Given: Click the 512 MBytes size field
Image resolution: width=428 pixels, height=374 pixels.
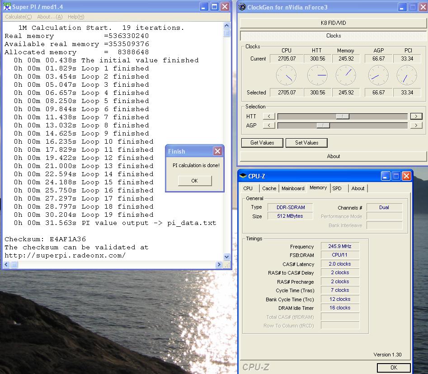Looking at the screenshot, I should pos(290,216).
